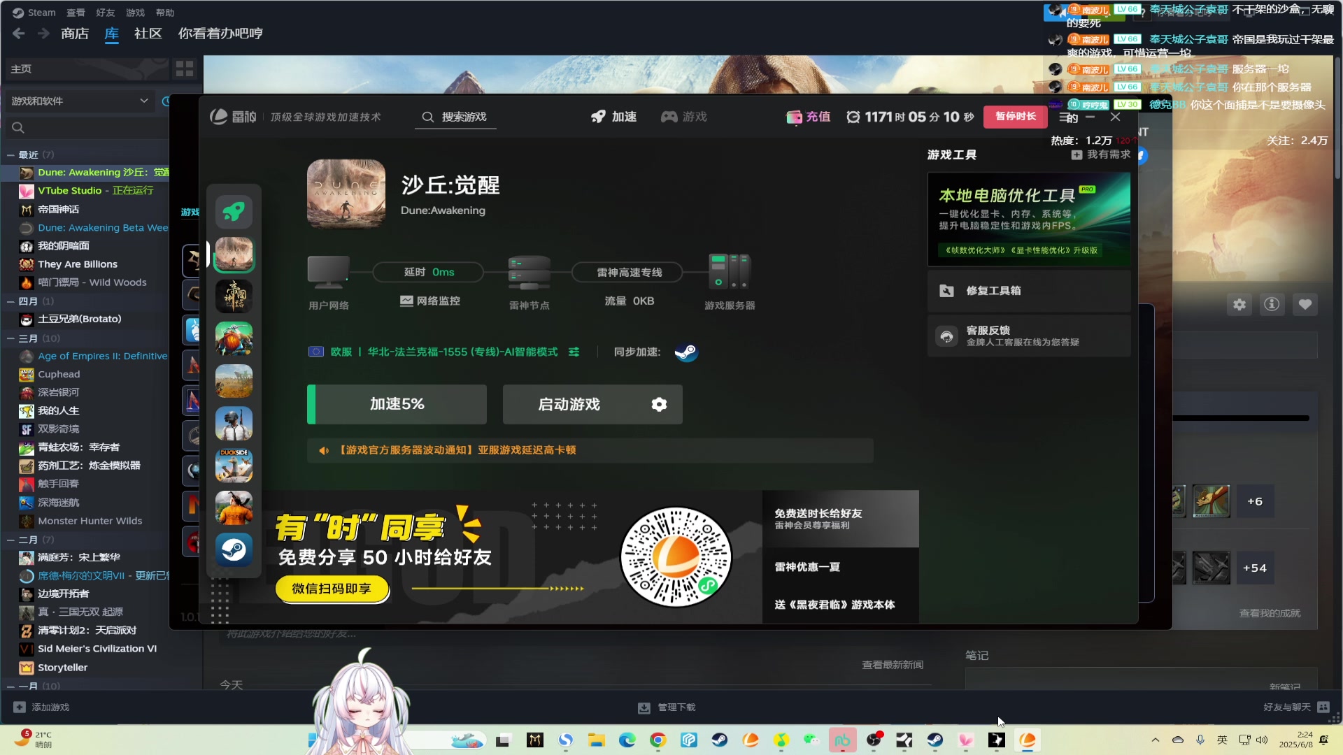The height and width of the screenshot is (755, 1343).
Task: Open the 社区 tab in Steam
Action: (148, 34)
